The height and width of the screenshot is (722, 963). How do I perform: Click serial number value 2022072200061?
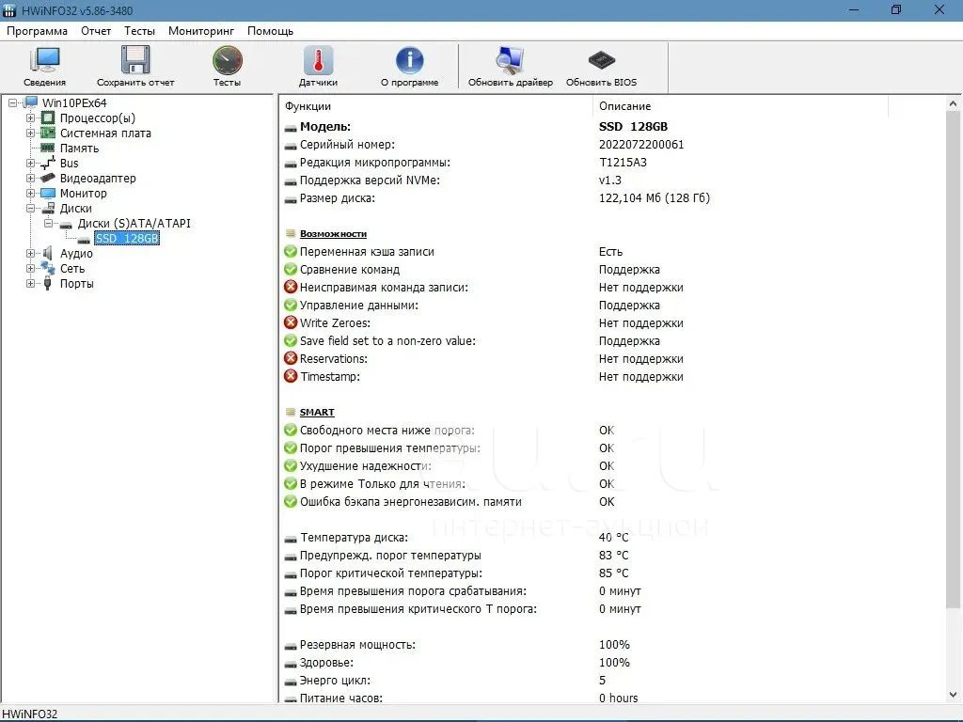(641, 144)
